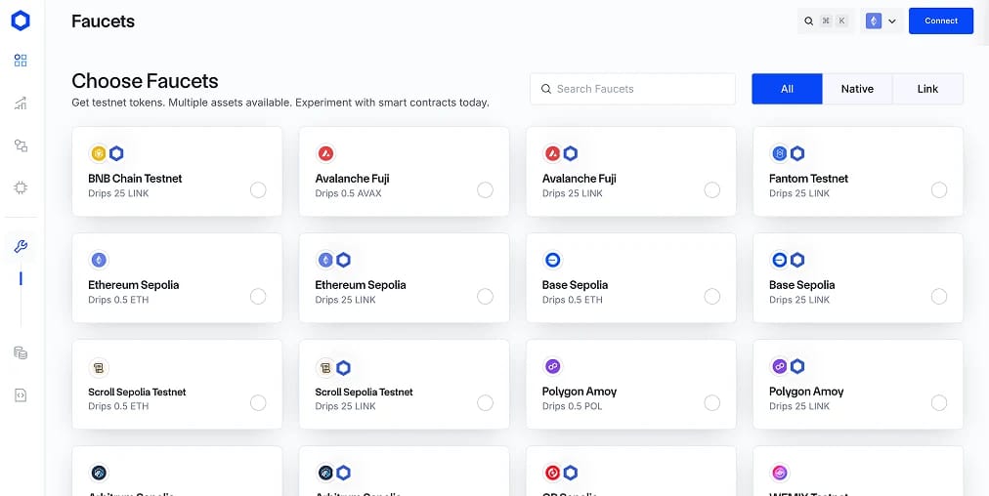Viewport: 989px width, 496px height.
Task: Expand the Ethereum network dropdown
Action: point(881,21)
